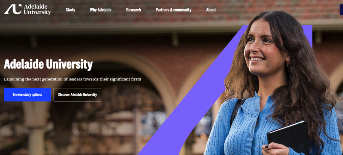
Task: Click the tagline about launching next generation leaders
Action: point(72,79)
